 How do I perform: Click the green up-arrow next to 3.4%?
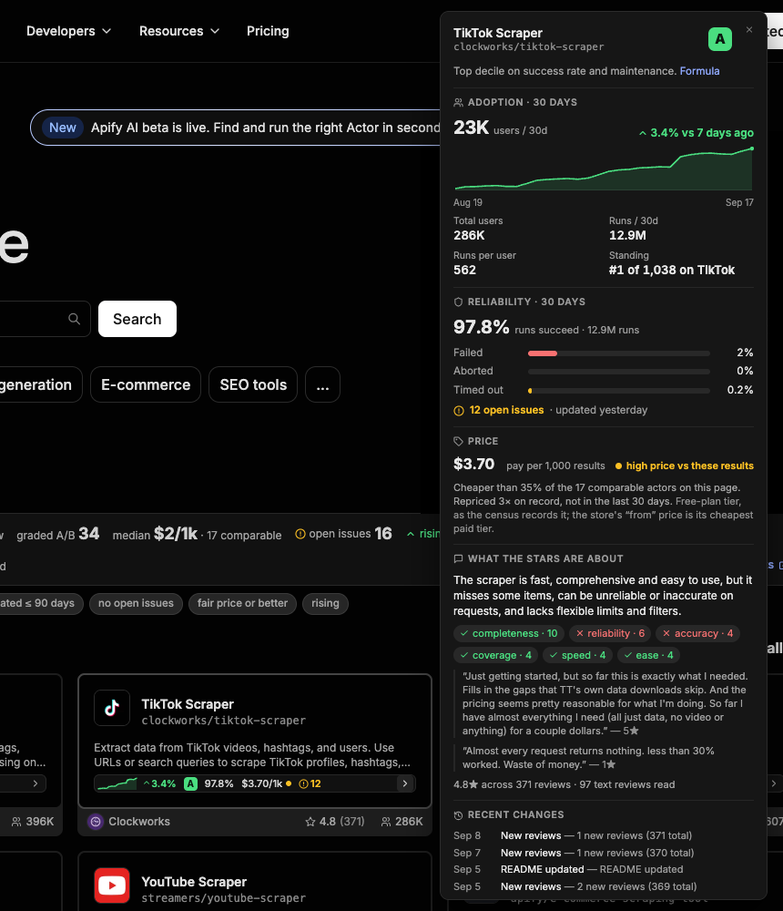643,133
